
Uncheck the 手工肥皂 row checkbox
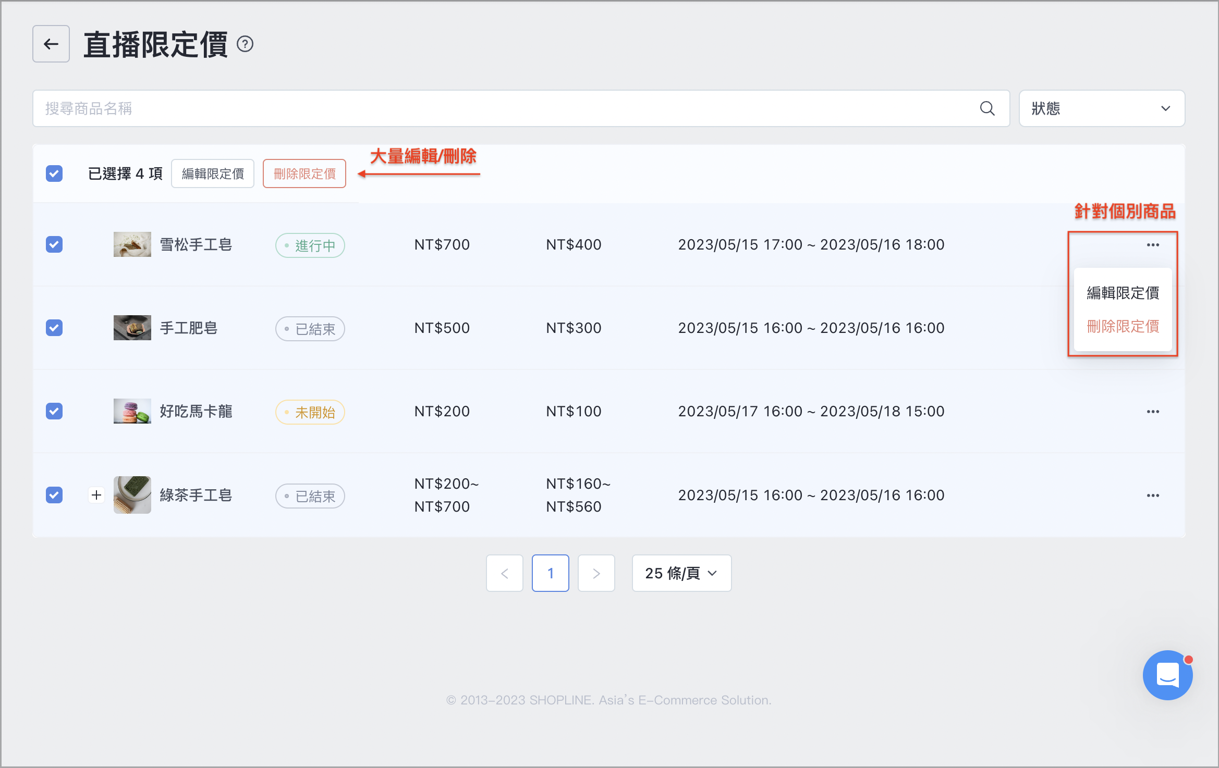click(54, 328)
